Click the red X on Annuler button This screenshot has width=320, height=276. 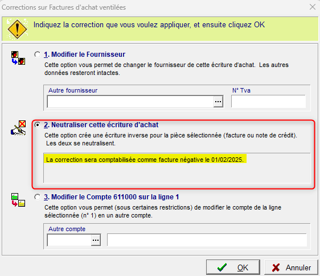point(276,267)
